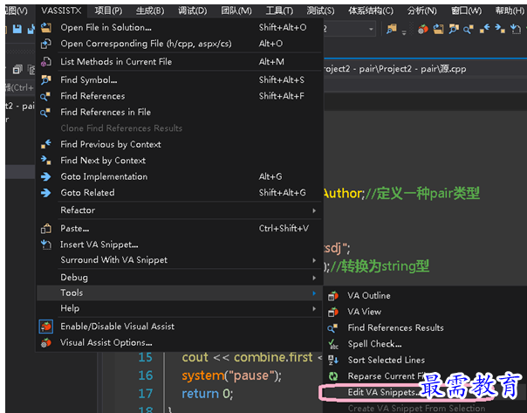Expand the Surround With VA Snippet submenu
Screen dimensions: 527x413
(x=180, y=260)
